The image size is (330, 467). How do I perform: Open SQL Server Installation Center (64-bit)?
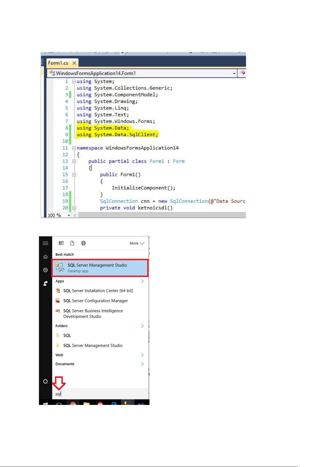pyautogui.click(x=98, y=291)
